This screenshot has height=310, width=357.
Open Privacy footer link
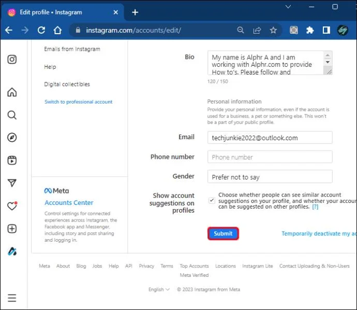pos(146,266)
